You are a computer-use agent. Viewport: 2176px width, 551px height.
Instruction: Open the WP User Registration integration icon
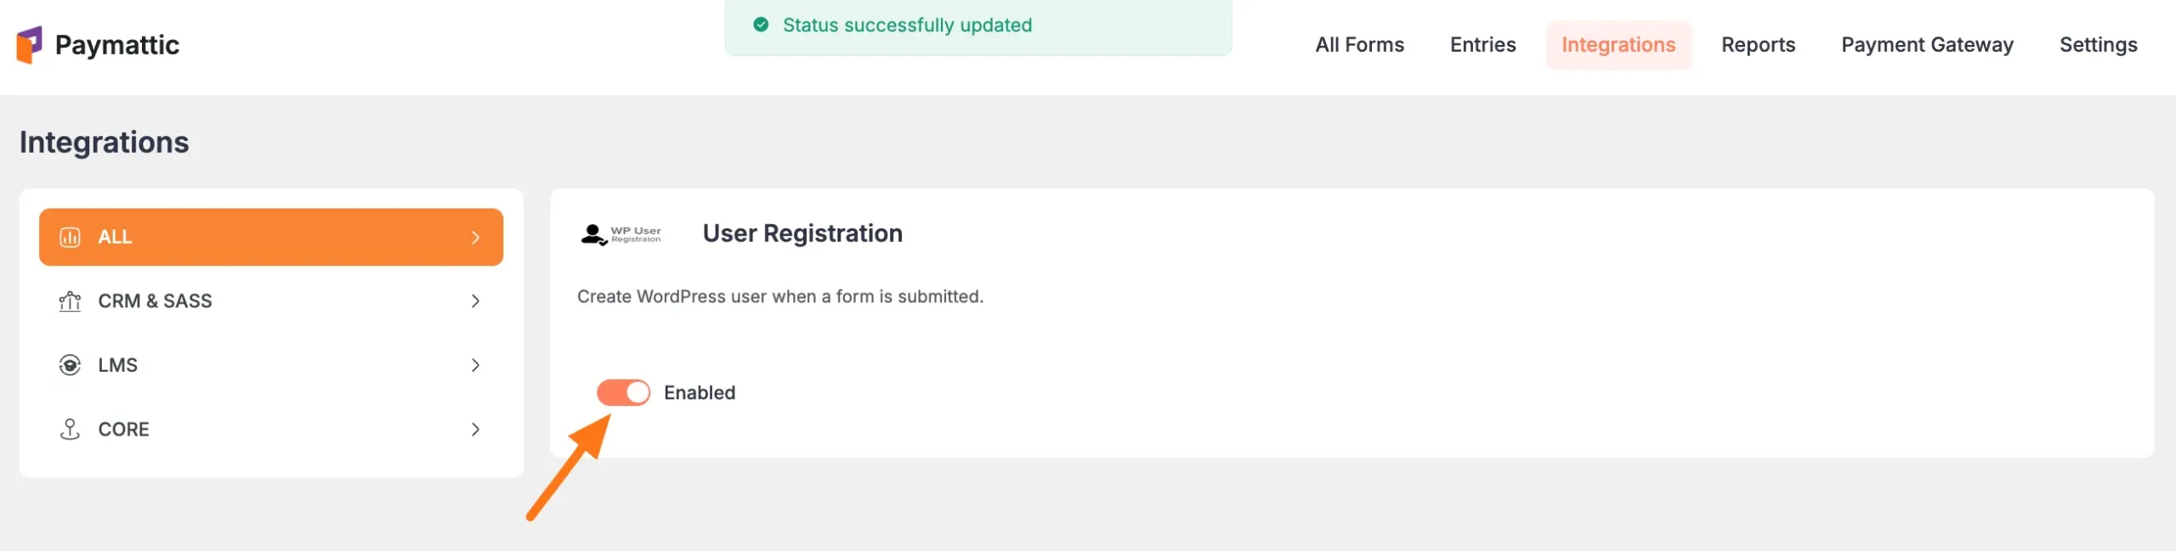click(x=620, y=234)
